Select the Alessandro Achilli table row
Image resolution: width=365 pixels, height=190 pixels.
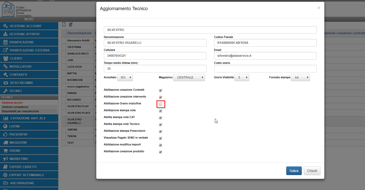point(79,40)
